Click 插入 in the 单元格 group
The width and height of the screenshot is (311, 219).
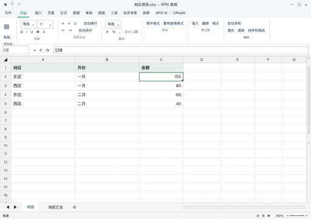195,24
